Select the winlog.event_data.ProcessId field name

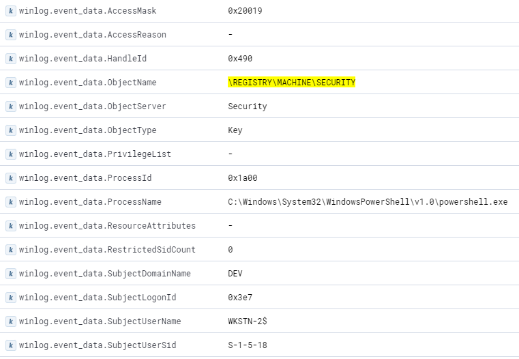(x=85, y=178)
